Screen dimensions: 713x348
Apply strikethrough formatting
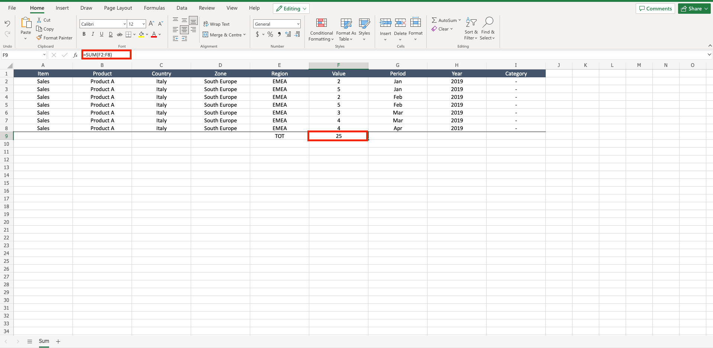119,34
